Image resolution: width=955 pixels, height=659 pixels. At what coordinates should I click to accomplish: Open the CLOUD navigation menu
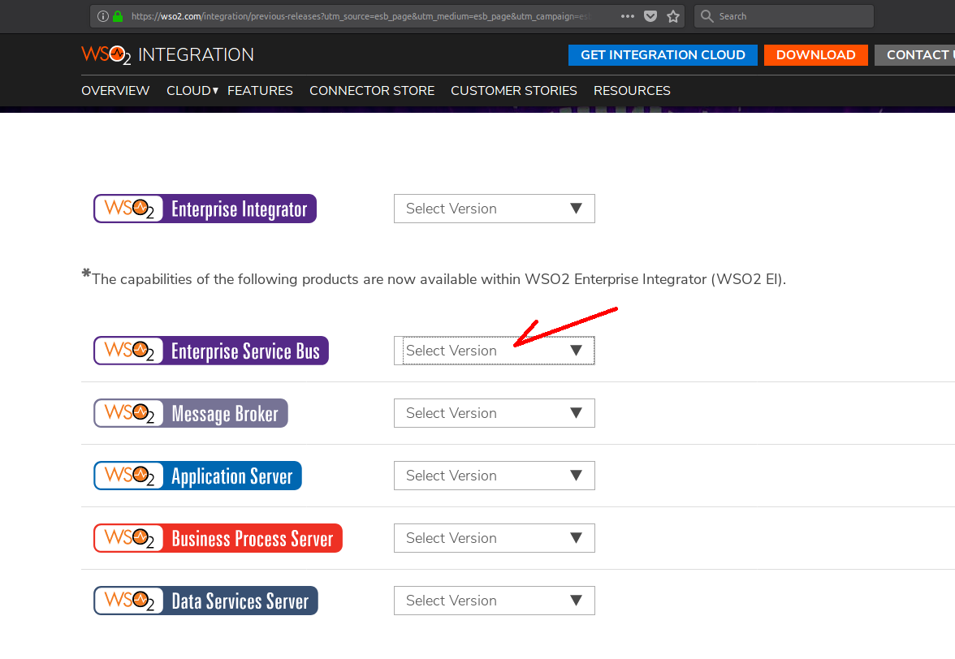click(192, 91)
